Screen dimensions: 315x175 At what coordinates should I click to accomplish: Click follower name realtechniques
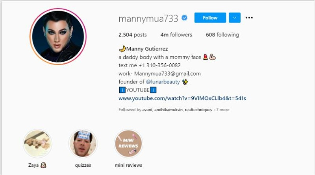(x=198, y=110)
